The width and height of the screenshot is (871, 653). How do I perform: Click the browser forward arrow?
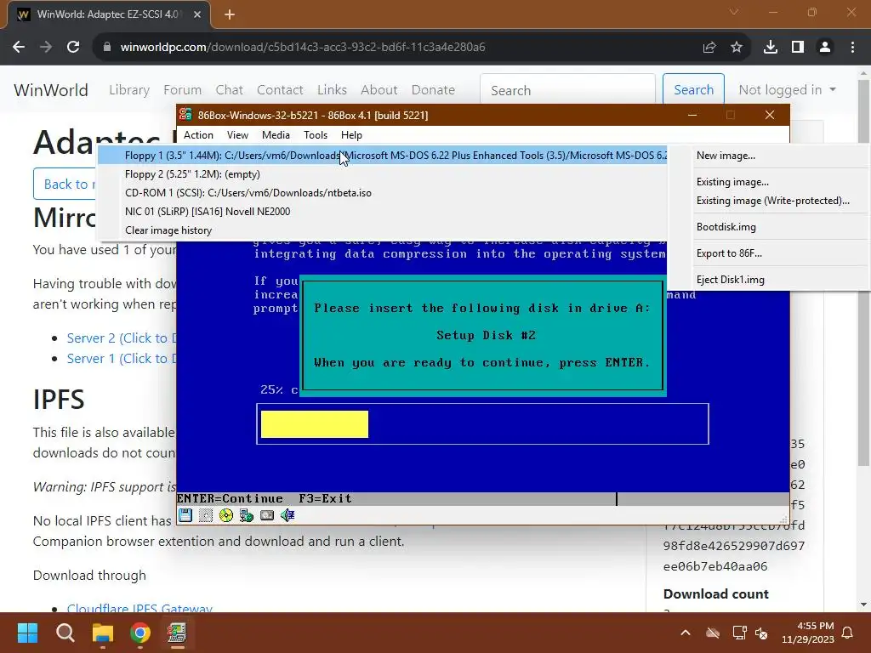(x=46, y=48)
